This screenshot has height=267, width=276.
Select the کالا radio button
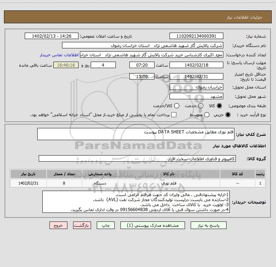click(x=219, y=106)
